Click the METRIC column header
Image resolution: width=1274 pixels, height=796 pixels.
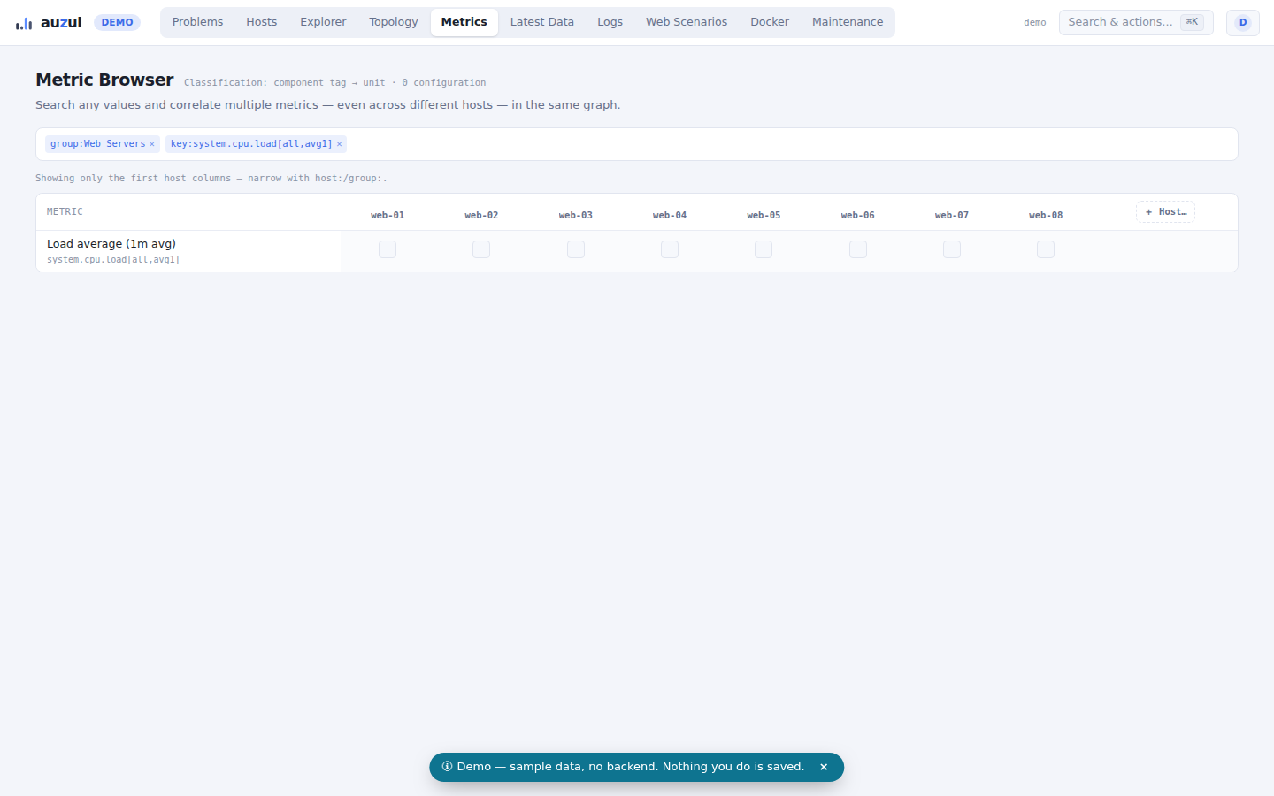pyautogui.click(x=65, y=212)
